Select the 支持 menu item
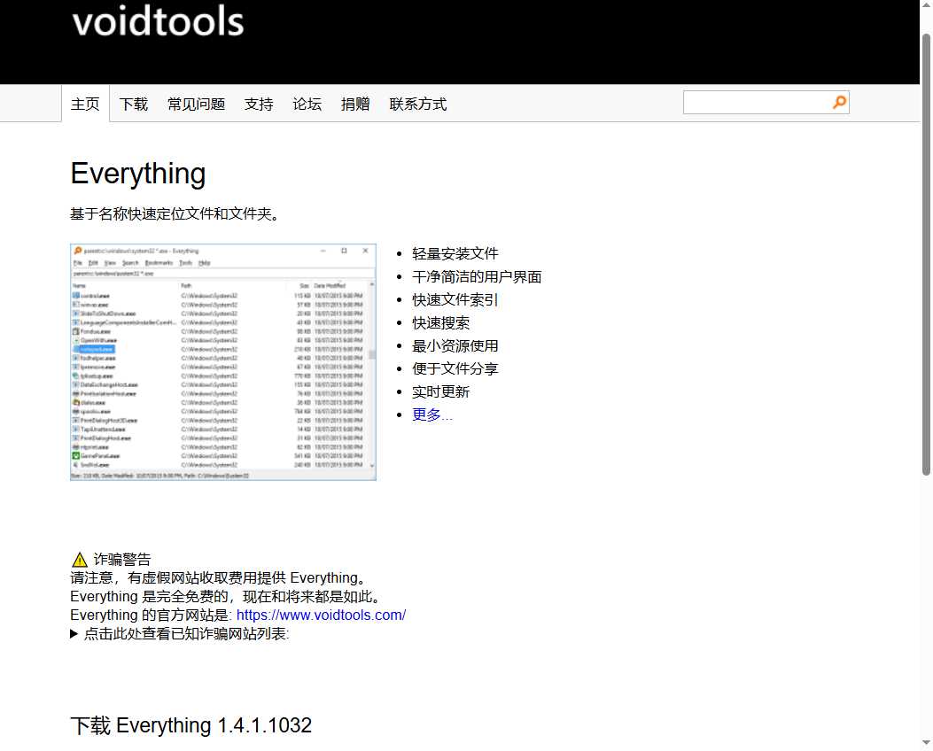The image size is (933, 751). pyautogui.click(x=259, y=104)
